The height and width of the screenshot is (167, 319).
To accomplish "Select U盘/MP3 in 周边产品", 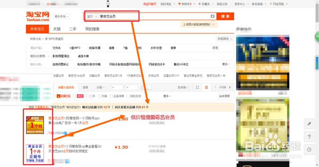I will tap(75, 48).
